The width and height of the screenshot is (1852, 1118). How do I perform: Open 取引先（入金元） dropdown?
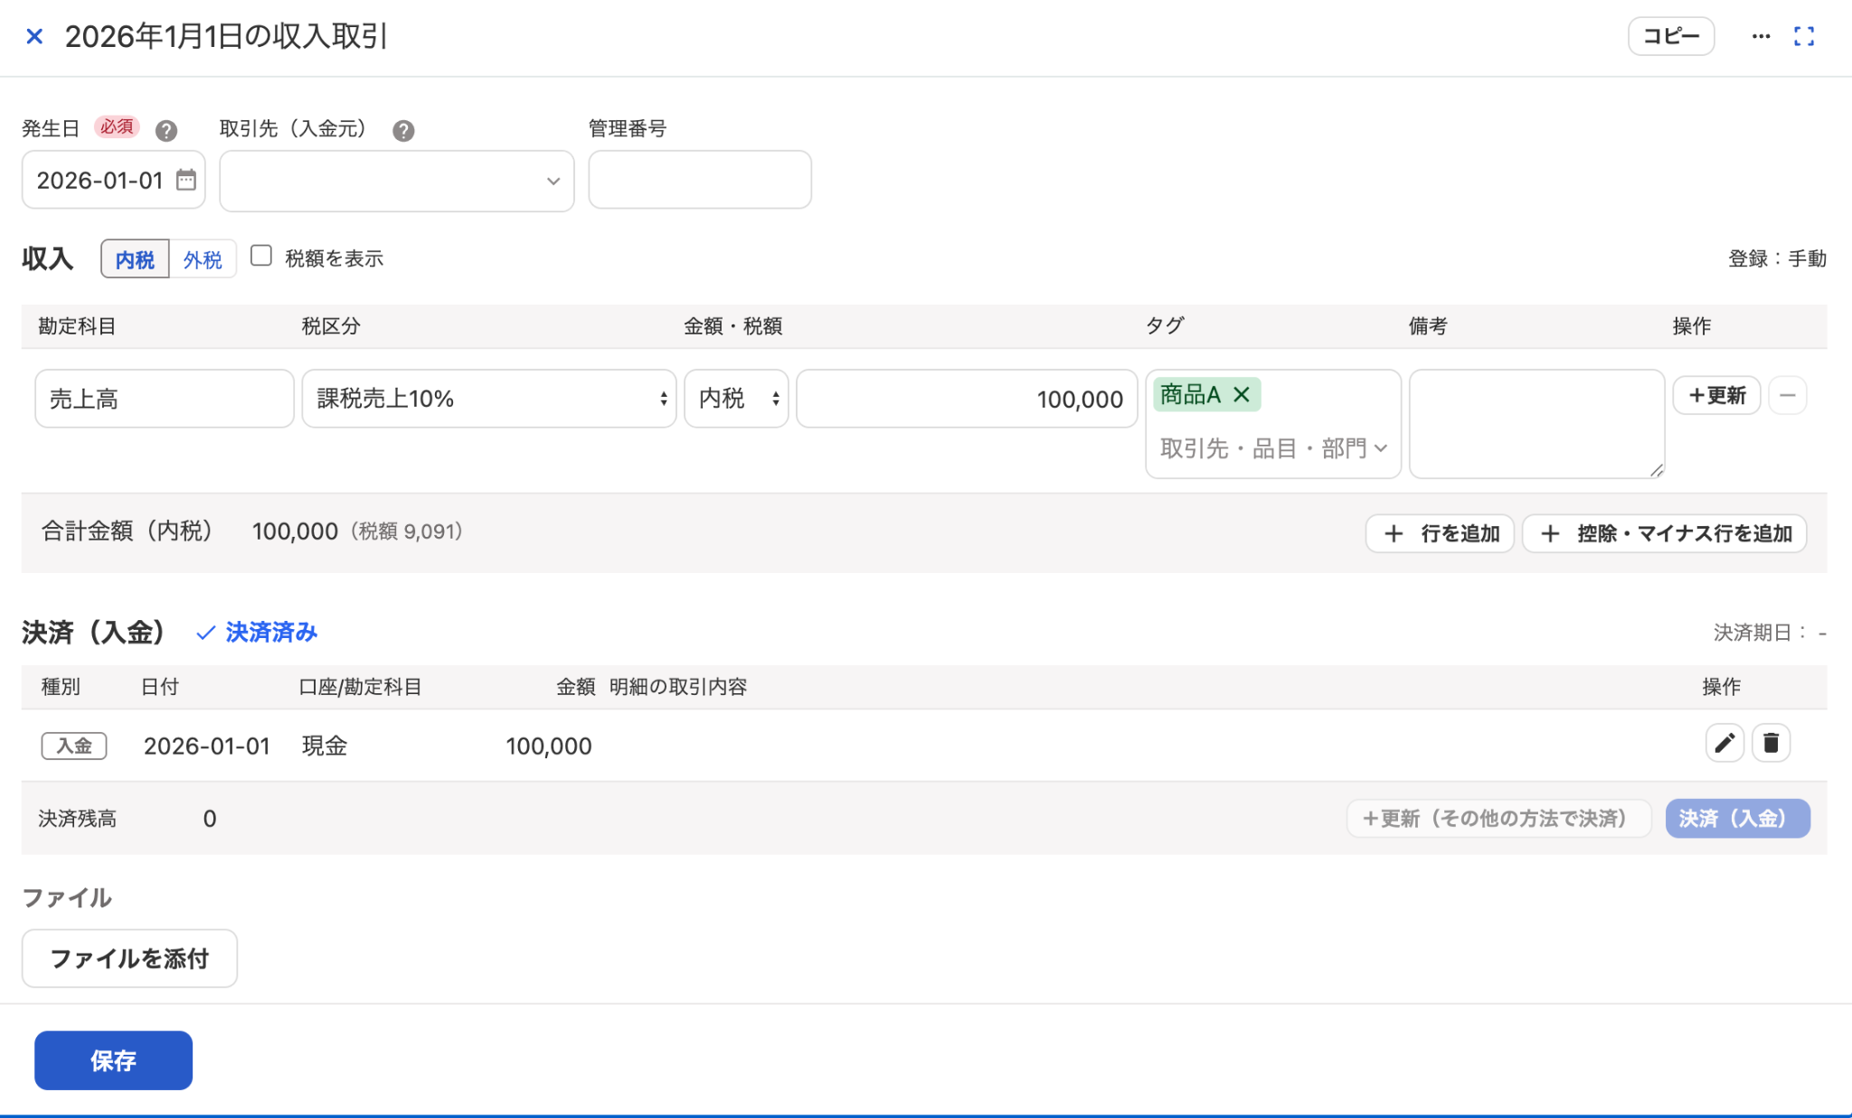point(396,181)
